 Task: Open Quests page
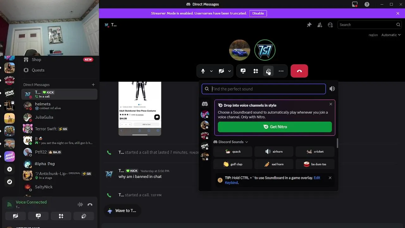(x=59, y=70)
